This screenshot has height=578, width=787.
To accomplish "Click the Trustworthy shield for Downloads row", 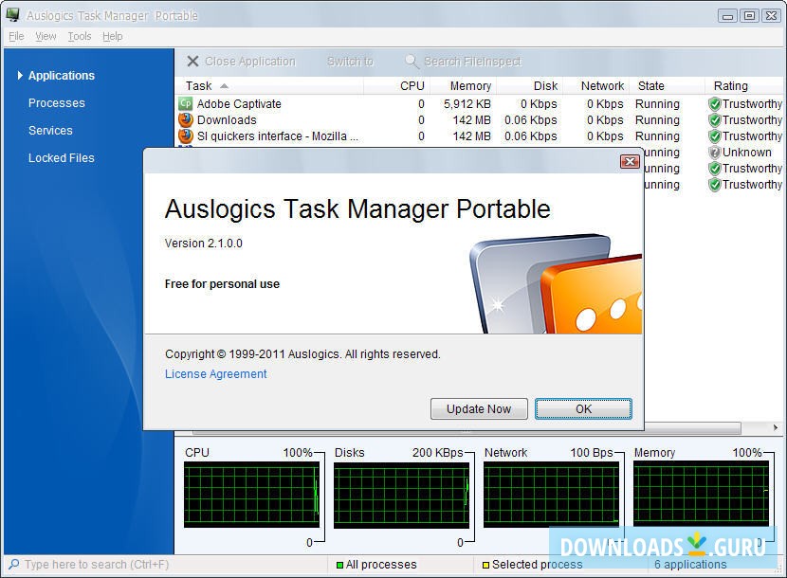I will click(x=714, y=120).
